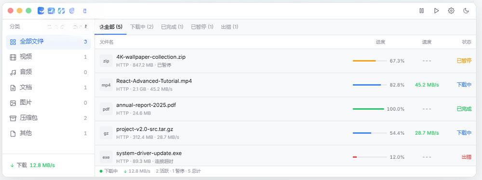Sort by the 状态 column header
This screenshot has width=482, height=180.
pos(466,42)
